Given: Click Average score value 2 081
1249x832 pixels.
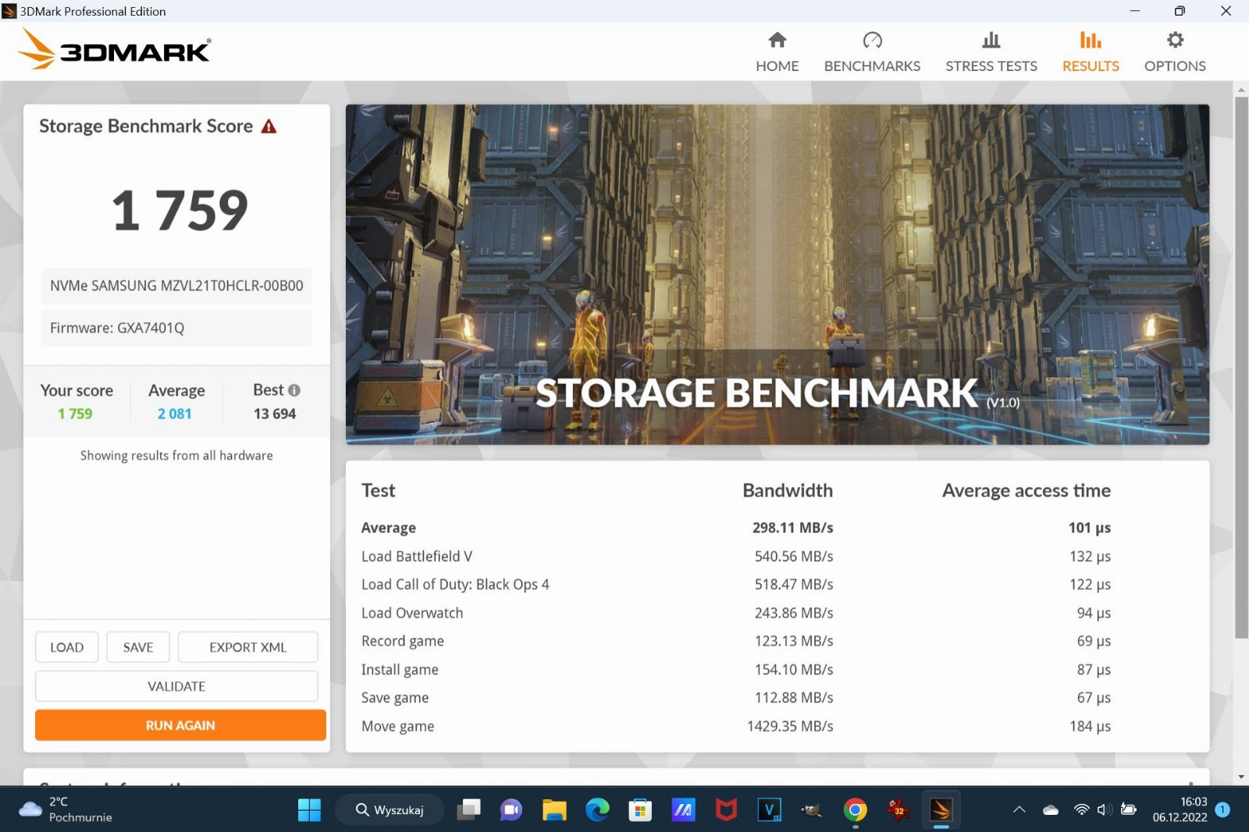Looking at the screenshot, I should point(174,414).
